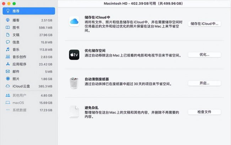Click the 图书 book icon
The height and width of the screenshot is (145, 231).
(x=8, y=27)
